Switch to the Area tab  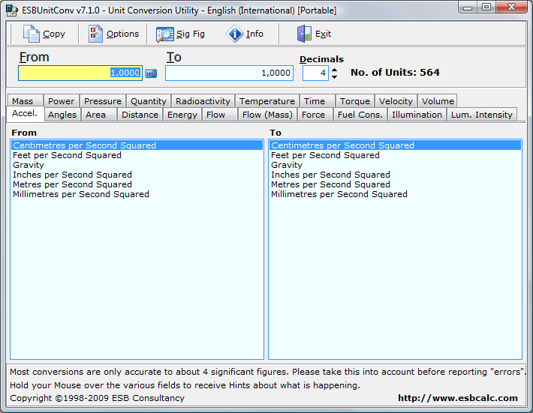[x=99, y=115]
